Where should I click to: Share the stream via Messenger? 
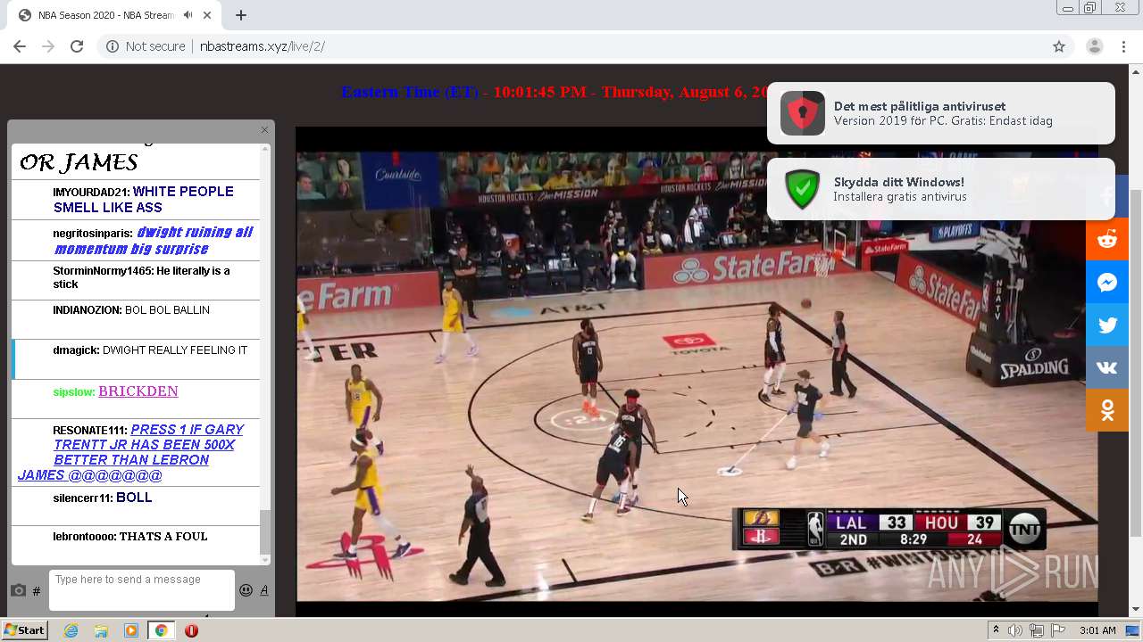coord(1107,283)
